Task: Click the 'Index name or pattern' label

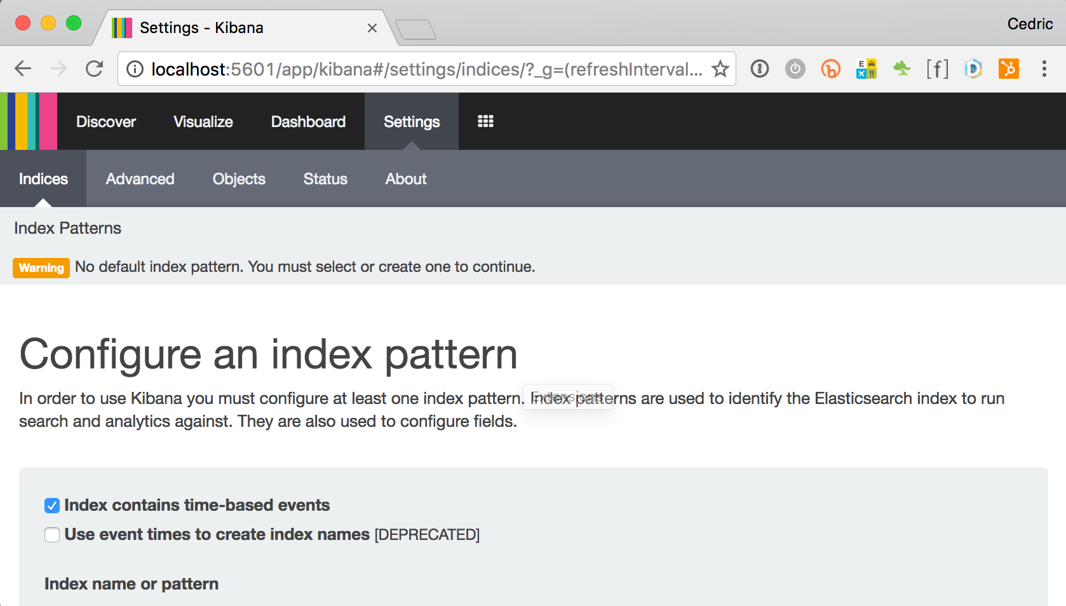Action: click(x=132, y=584)
